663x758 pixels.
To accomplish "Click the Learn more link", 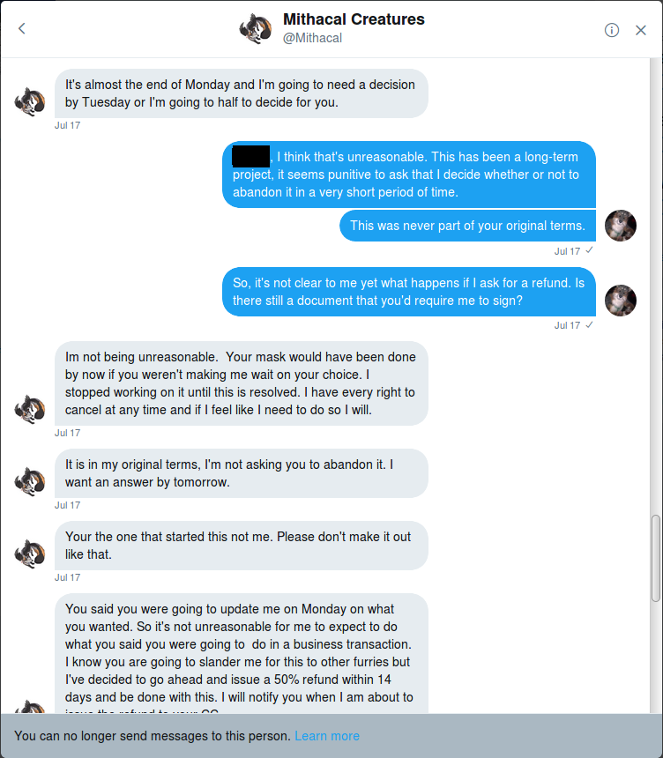I will pos(327,736).
